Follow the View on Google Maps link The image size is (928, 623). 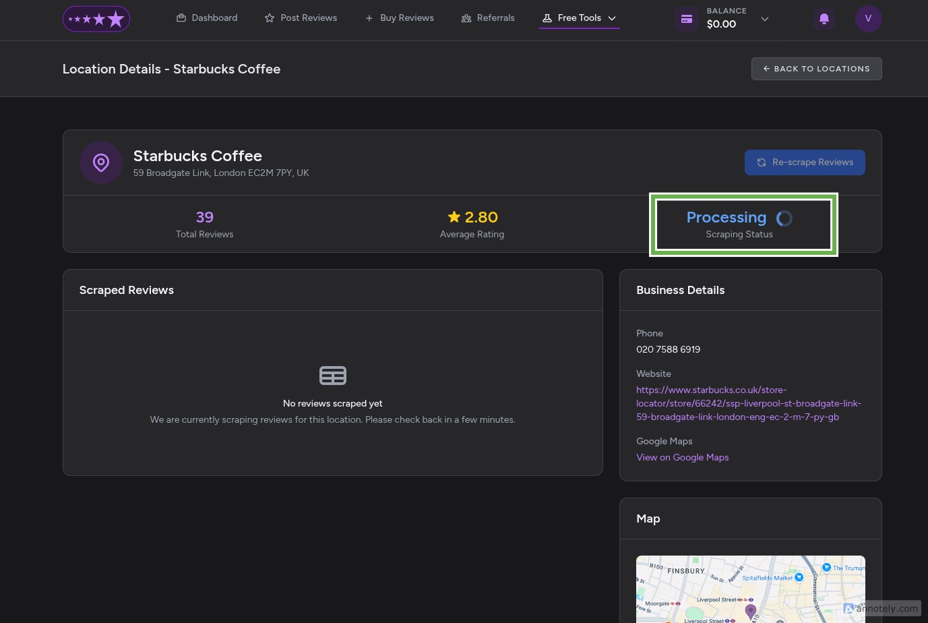tap(682, 457)
